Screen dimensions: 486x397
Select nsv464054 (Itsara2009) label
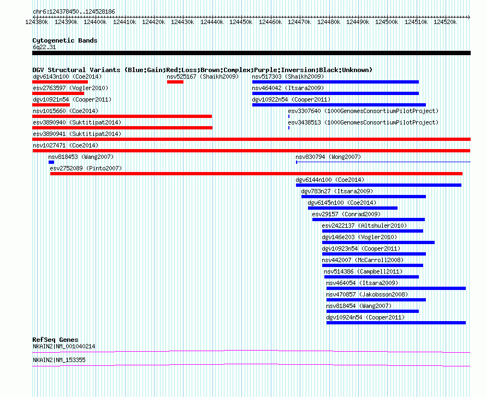tap(362, 283)
